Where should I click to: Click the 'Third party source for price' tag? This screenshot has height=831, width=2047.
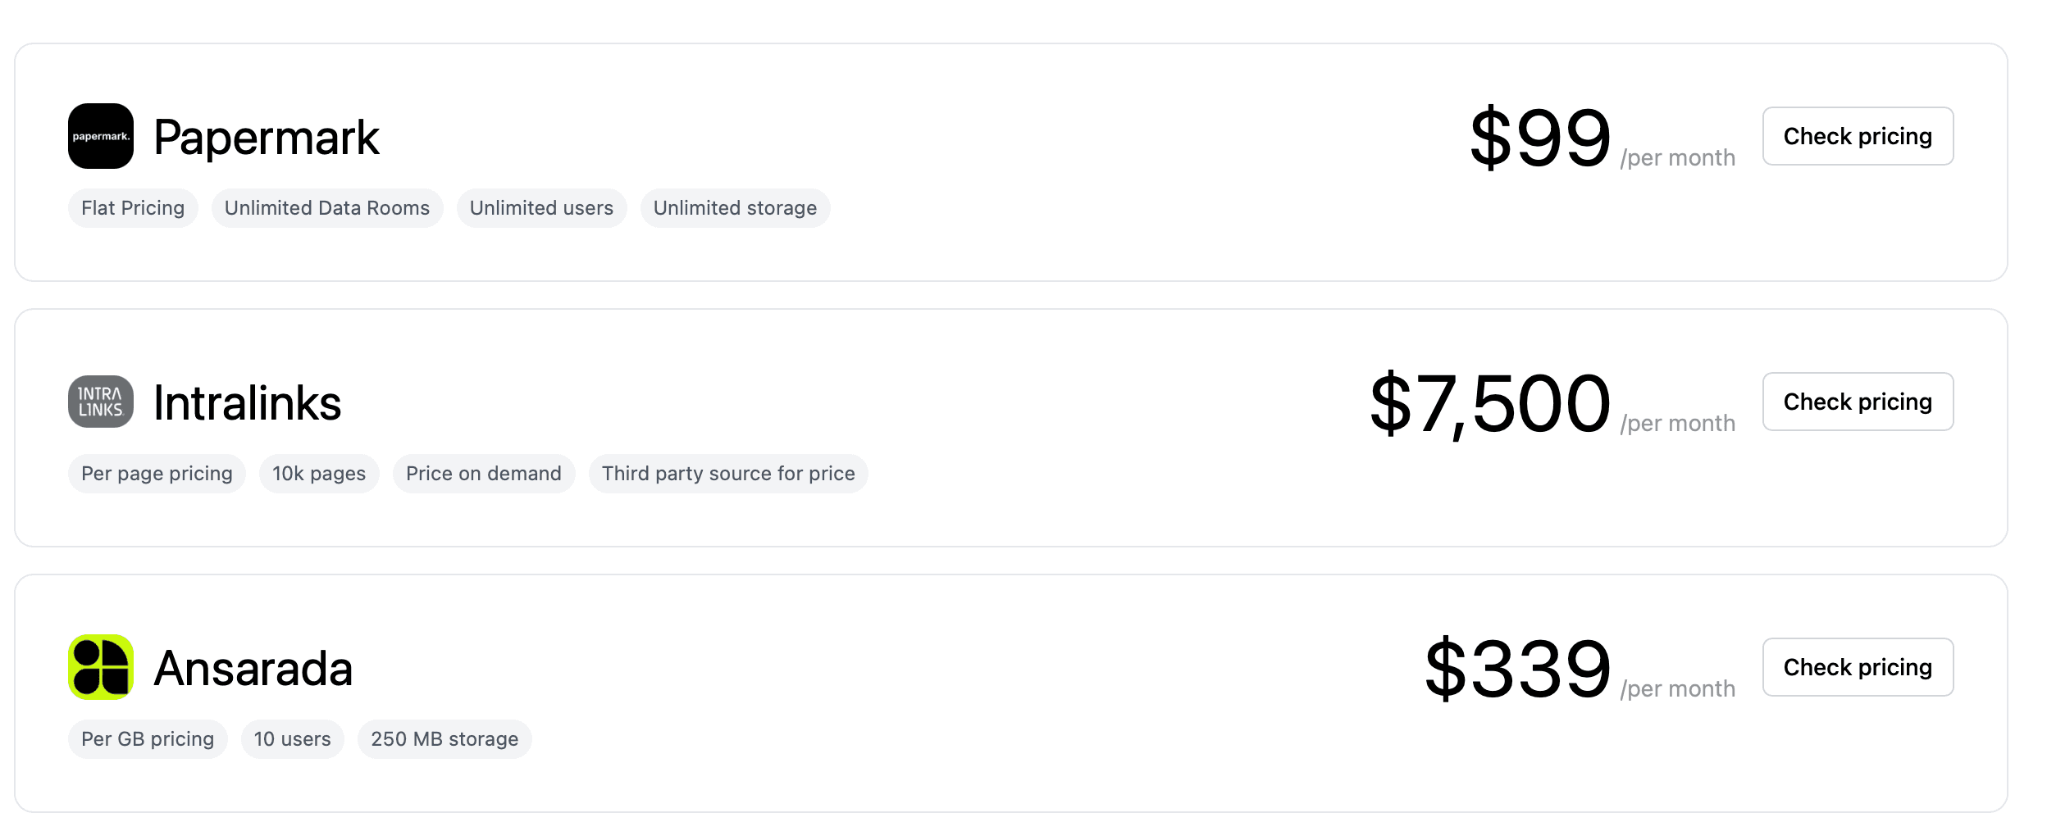click(728, 473)
